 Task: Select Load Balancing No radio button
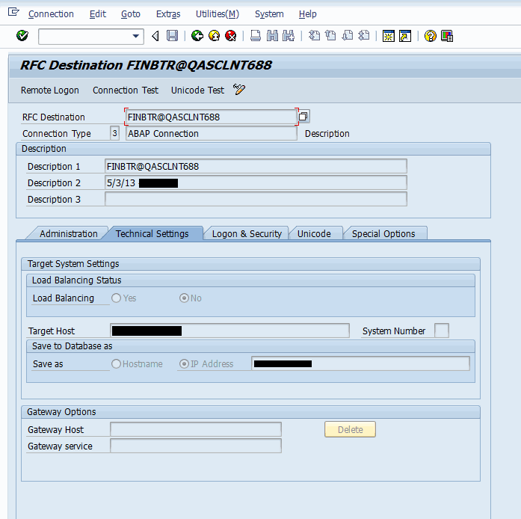tap(184, 298)
